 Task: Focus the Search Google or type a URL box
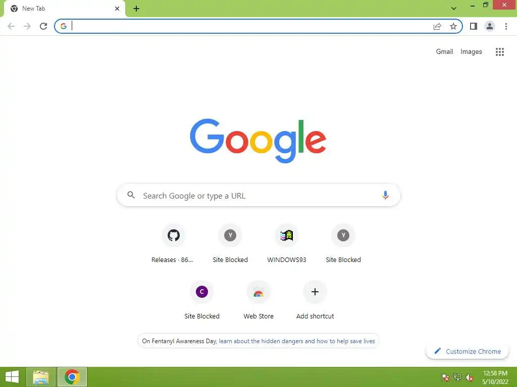click(x=258, y=195)
